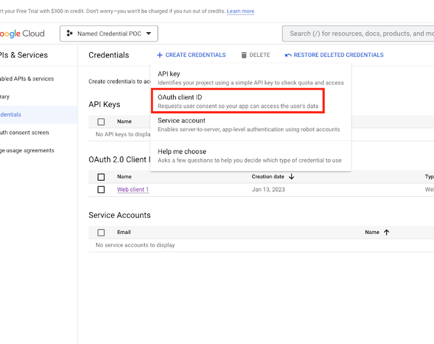434x344 pixels.
Task: Toggle the Service Accounts Email header checkbox
Action: click(x=101, y=233)
